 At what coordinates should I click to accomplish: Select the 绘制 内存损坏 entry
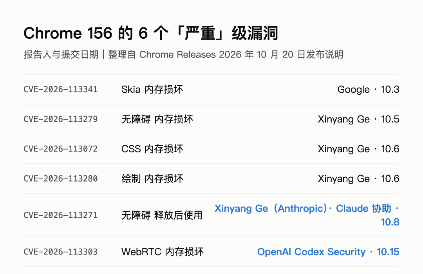tap(152, 178)
